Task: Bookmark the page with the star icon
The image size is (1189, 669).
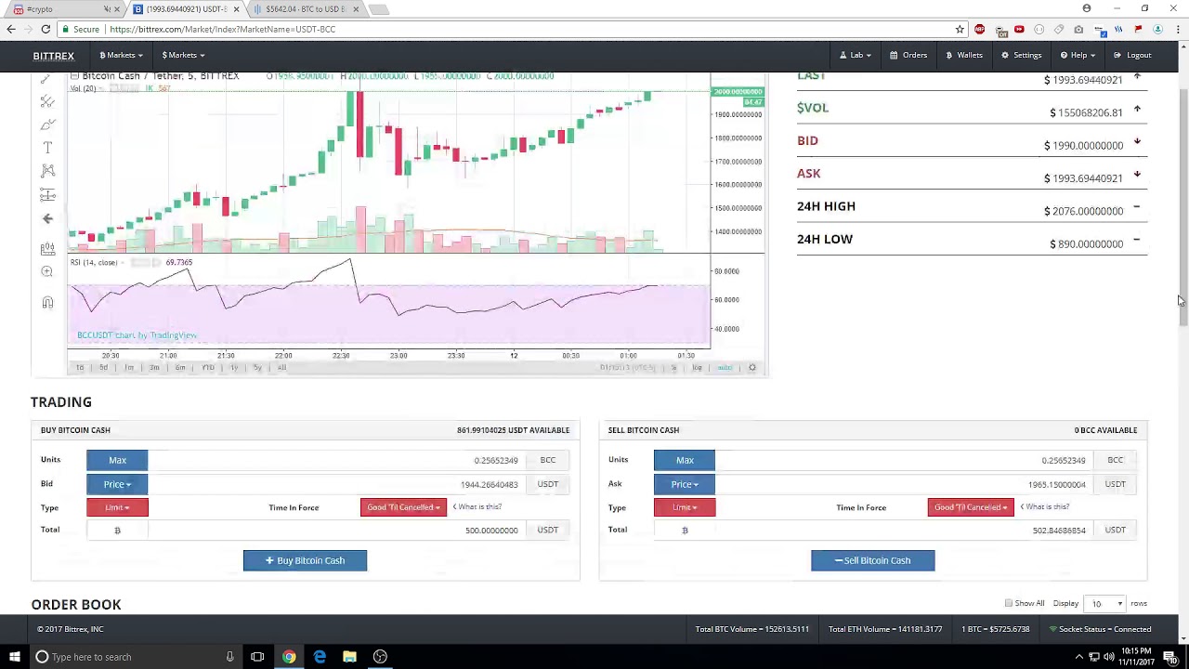Action: click(x=960, y=29)
